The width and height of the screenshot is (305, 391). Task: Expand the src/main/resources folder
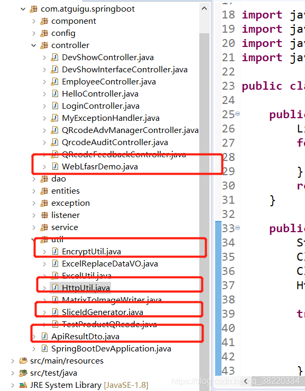13,361
